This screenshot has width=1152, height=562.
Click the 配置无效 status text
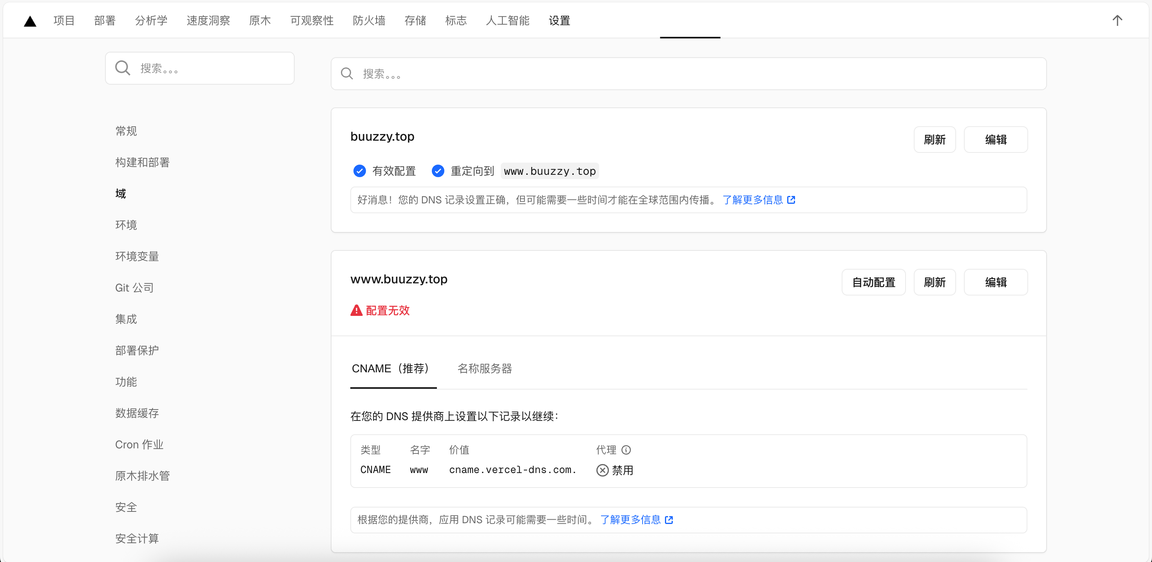(x=388, y=310)
